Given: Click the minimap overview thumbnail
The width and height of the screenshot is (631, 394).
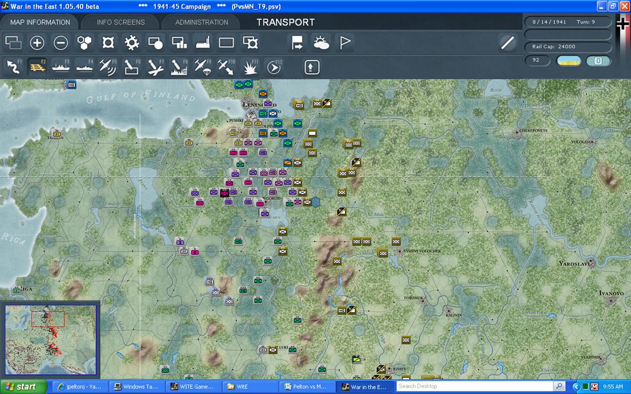Looking at the screenshot, I should click(51, 340).
